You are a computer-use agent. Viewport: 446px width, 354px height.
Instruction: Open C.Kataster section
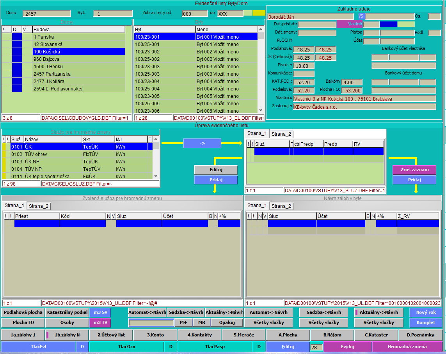376,335
